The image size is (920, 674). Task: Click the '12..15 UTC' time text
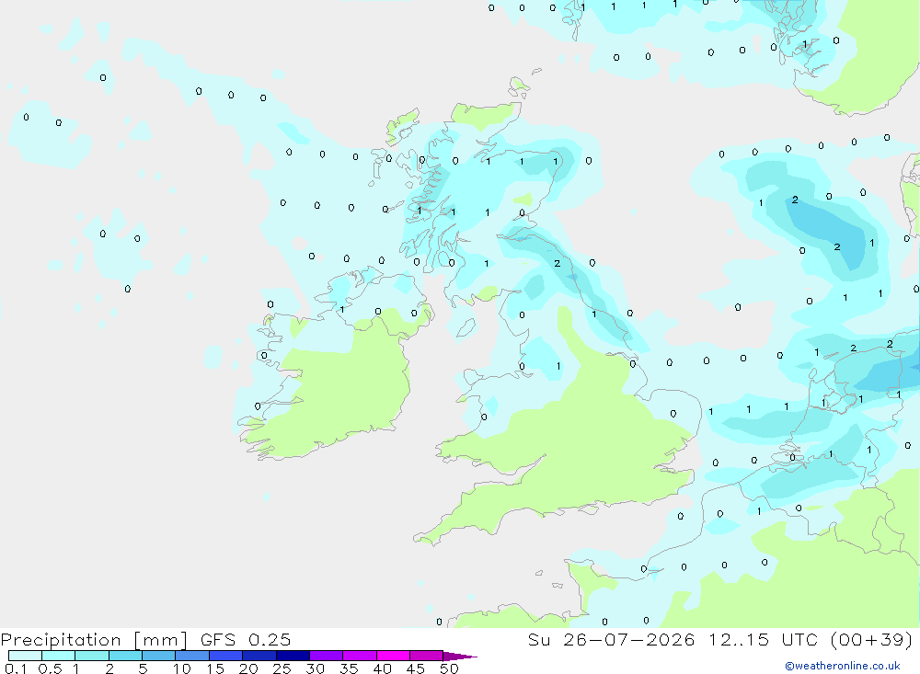coord(764,640)
